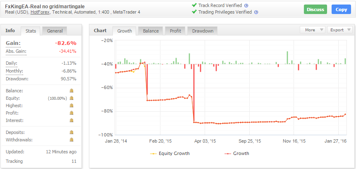Screen dimensions: 356x169
Task: Click the lock icon in the Withdrawals row
Action: [x=72, y=140]
